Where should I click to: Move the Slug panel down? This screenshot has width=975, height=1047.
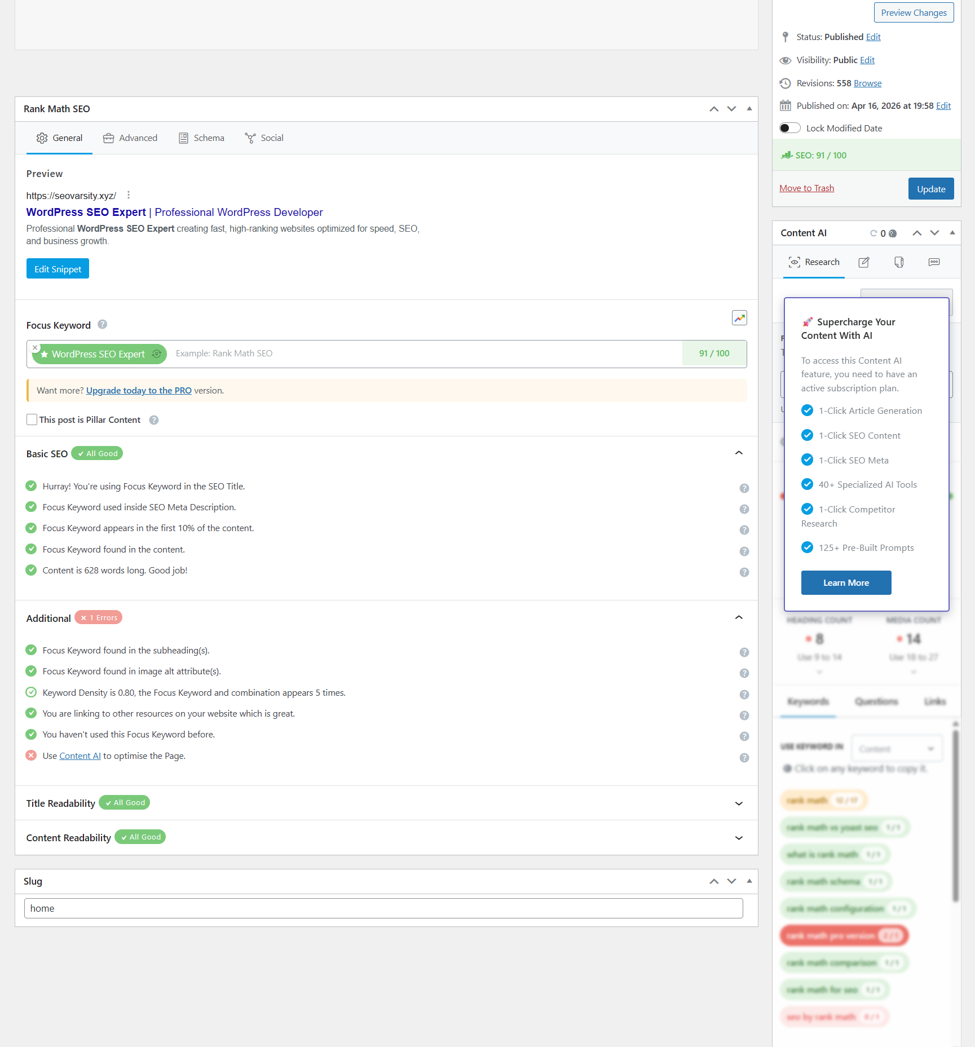[731, 881]
